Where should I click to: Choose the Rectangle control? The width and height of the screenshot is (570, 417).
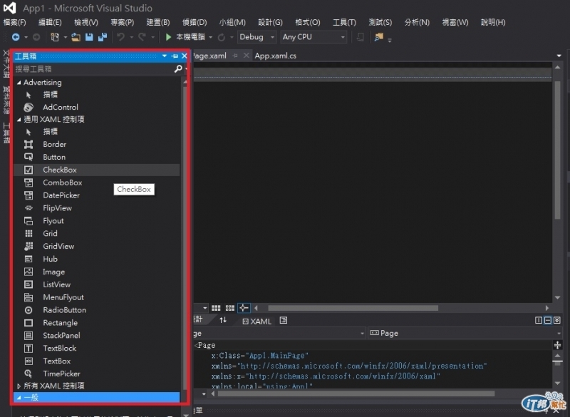point(96,322)
